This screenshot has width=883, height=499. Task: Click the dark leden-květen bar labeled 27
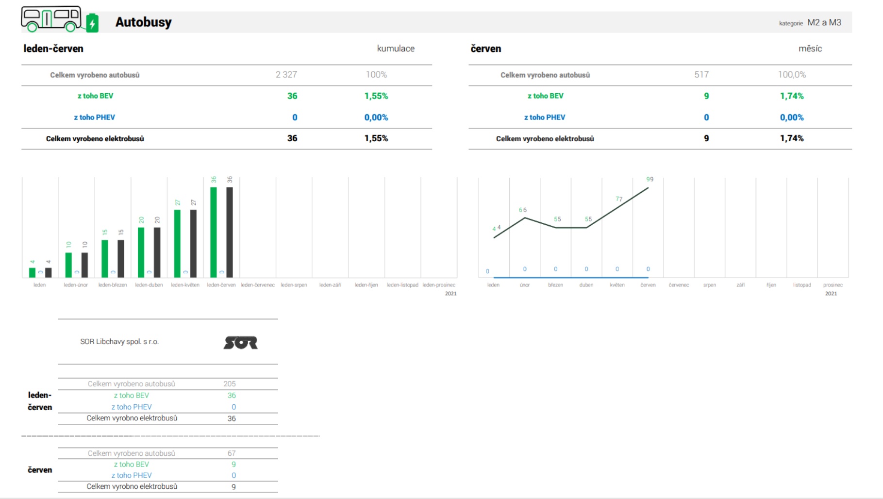tap(193, 243)
